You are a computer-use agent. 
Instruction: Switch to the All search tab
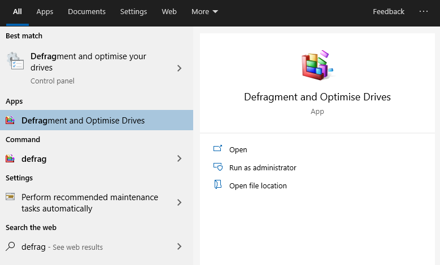pyautogui.click(x=17, y=11)
